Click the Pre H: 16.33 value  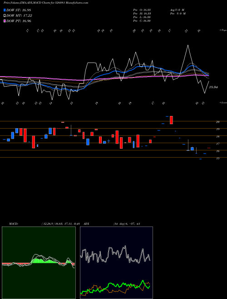click(x=142, y=14)
